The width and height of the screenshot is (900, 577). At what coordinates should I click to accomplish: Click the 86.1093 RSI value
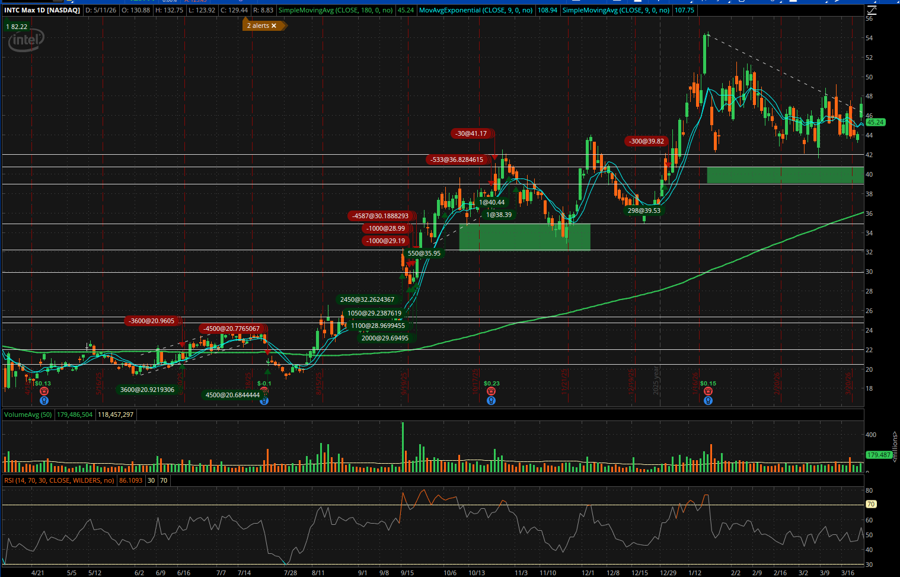coord(130,480)
